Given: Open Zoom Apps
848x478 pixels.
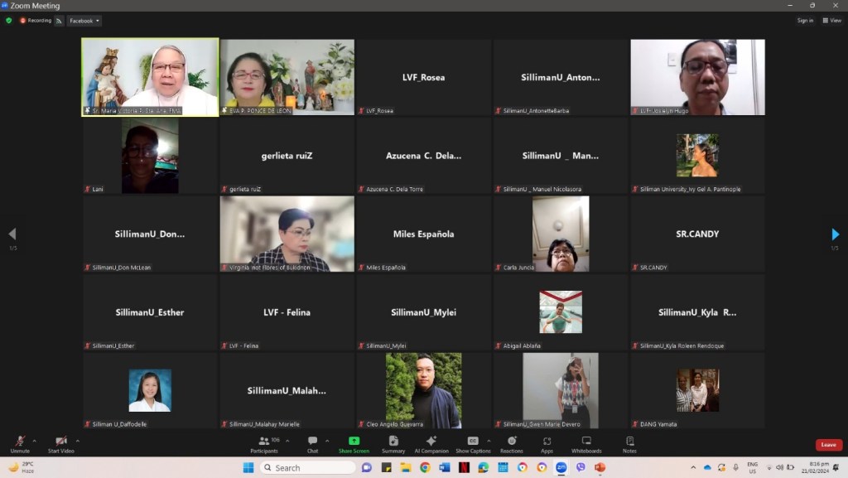Looking at the screenshot, I should tap(547, 443).
